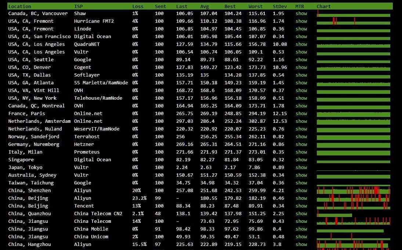Show MTR for Amsterdam Online.net
The width and height of the screenshot is (402, 250).
[x=301, y=121]
